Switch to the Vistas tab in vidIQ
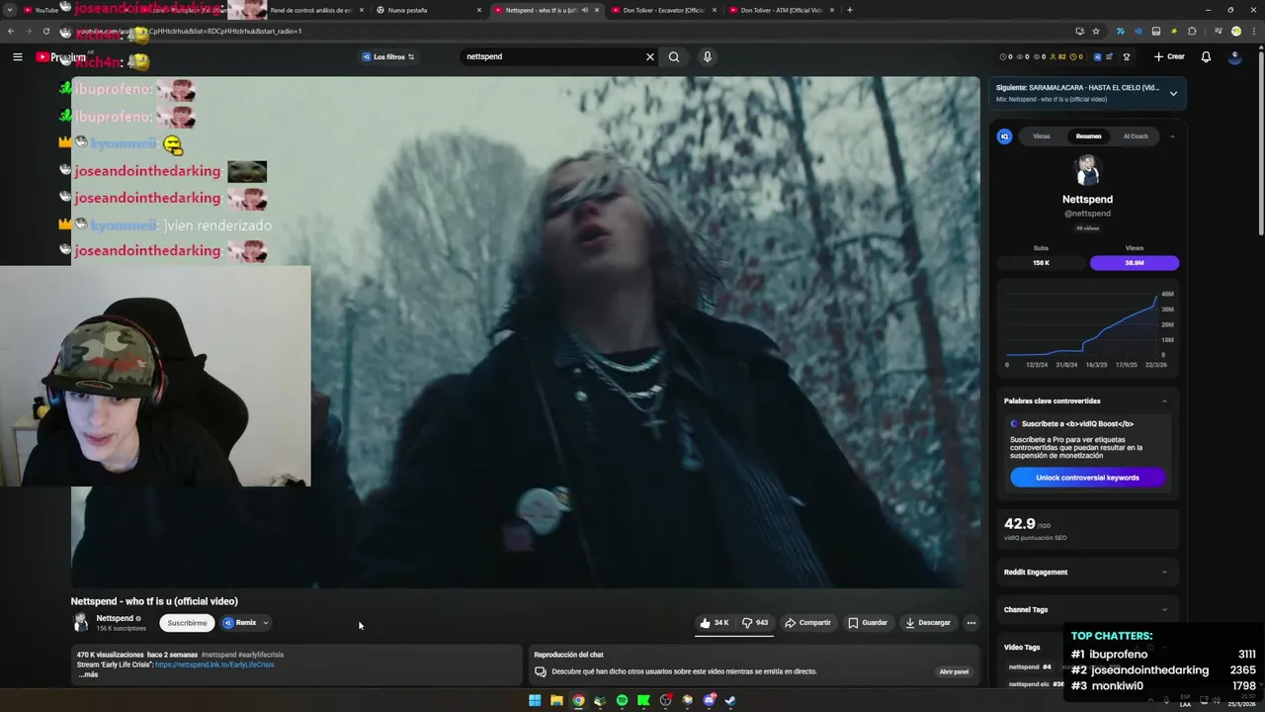1265x712 pixels. click(x=1042, y=136)
